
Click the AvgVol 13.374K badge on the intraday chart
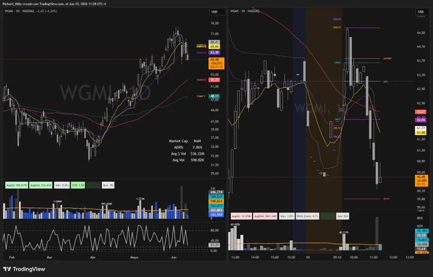241,216
